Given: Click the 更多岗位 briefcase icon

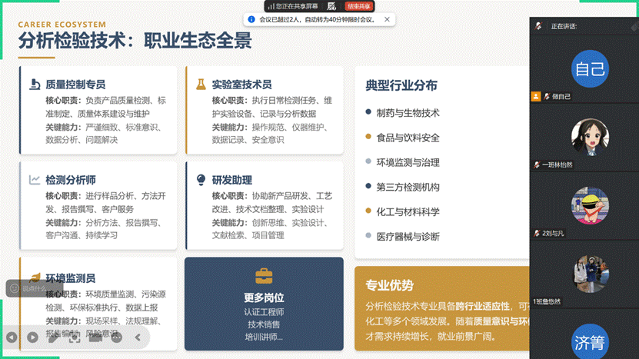Looking at the screenshot, I should (264, 277).
